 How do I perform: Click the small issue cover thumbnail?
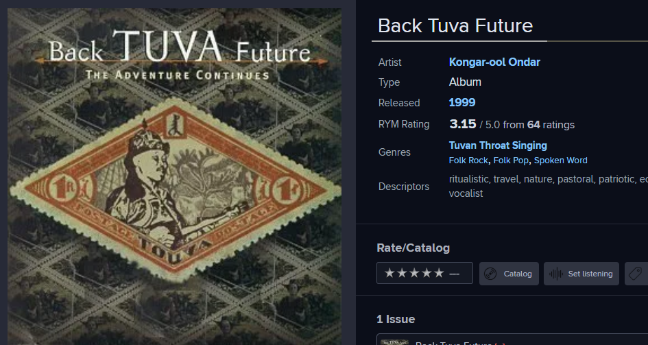coord(394,342)
